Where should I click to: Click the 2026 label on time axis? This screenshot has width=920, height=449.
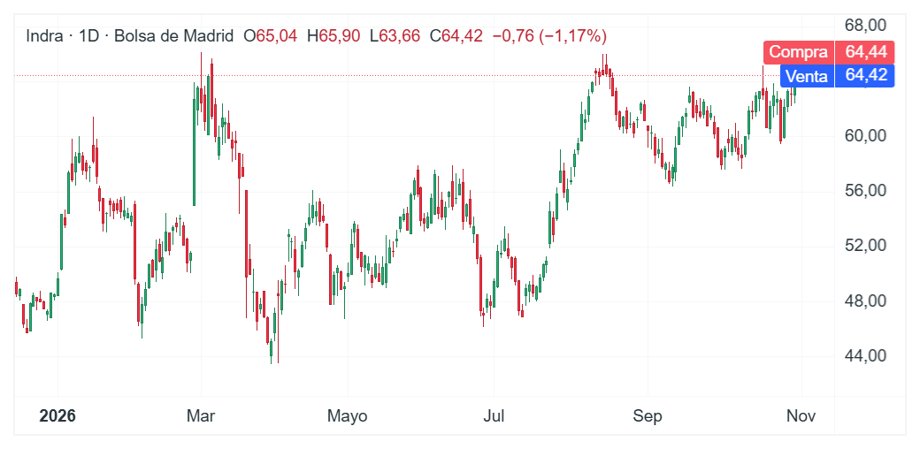click(57, 416)
